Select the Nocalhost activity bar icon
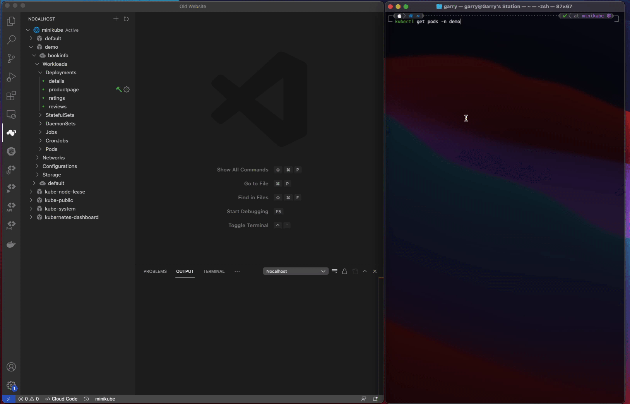 (11, 133)
